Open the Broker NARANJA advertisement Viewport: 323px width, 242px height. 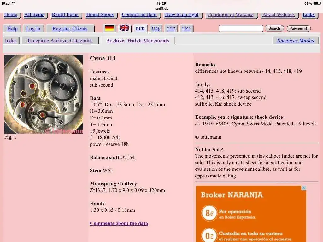[x=251, y=214]
